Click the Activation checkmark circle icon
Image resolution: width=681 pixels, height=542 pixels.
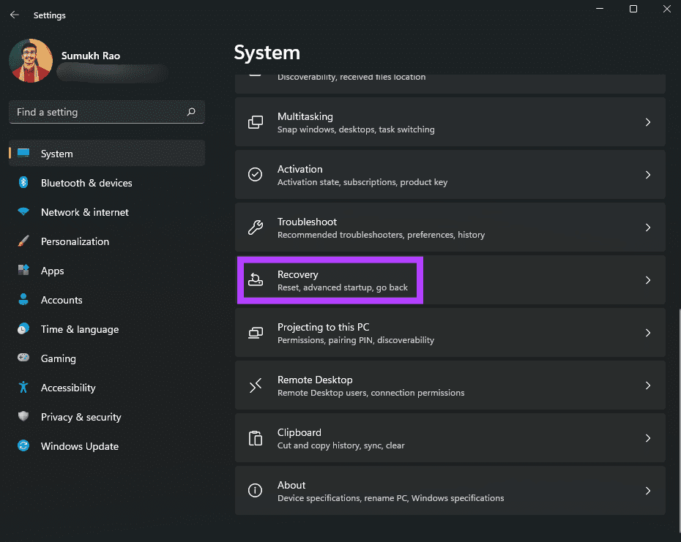pyautogui.click(x=255, y=174)
